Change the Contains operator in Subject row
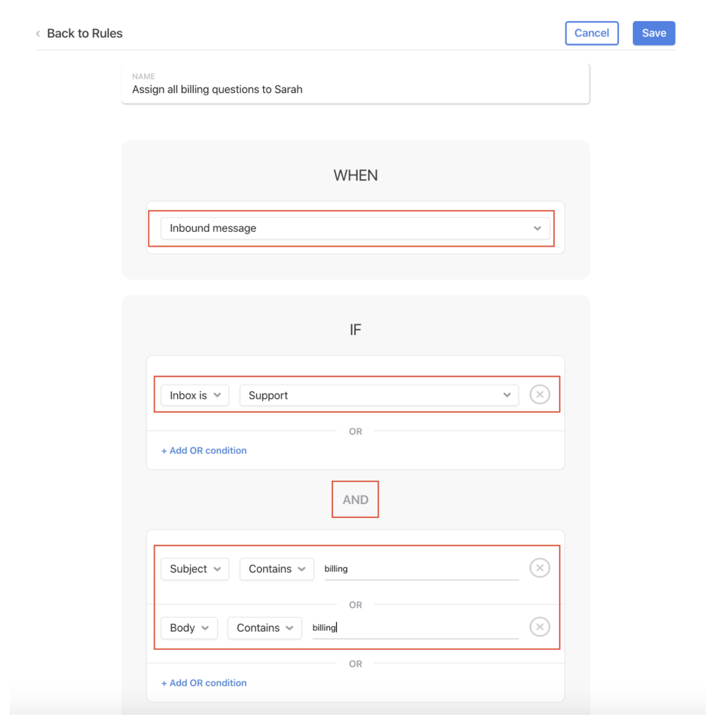 [277, 569]
